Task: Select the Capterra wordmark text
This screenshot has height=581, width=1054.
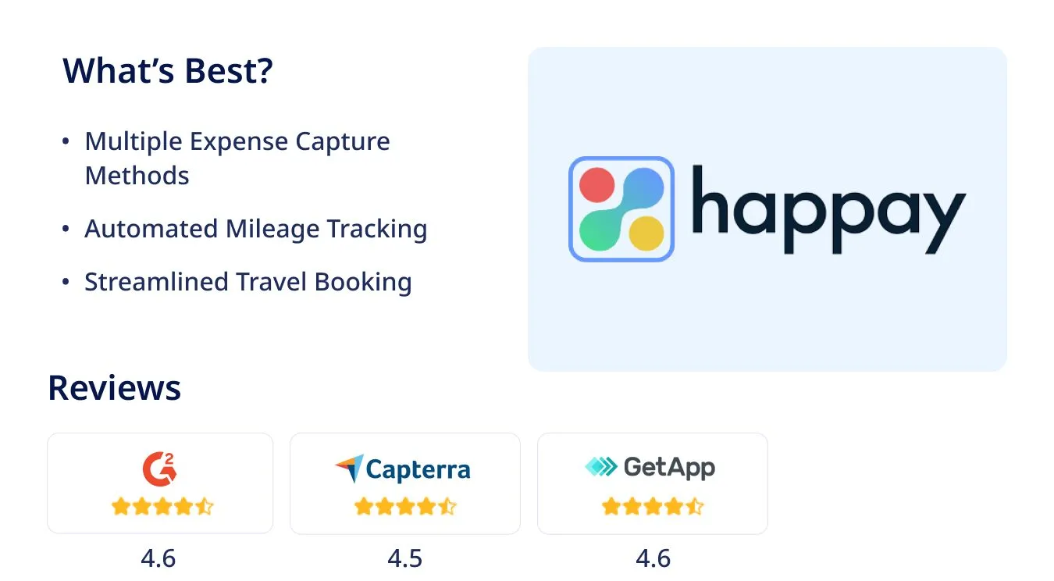Action: pos(418,469)
